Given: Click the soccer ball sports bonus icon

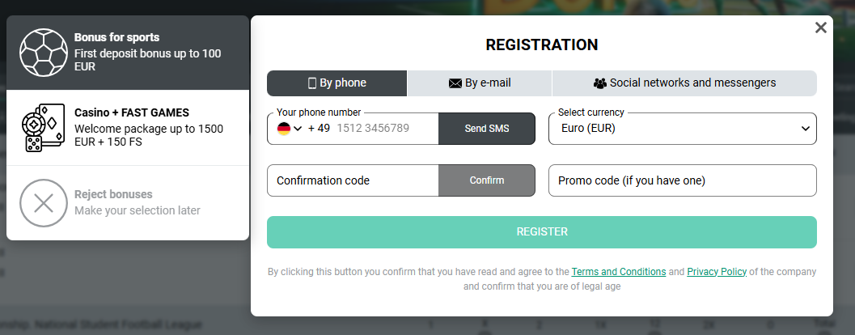Looking at the screenshot, I should point(44,53).
